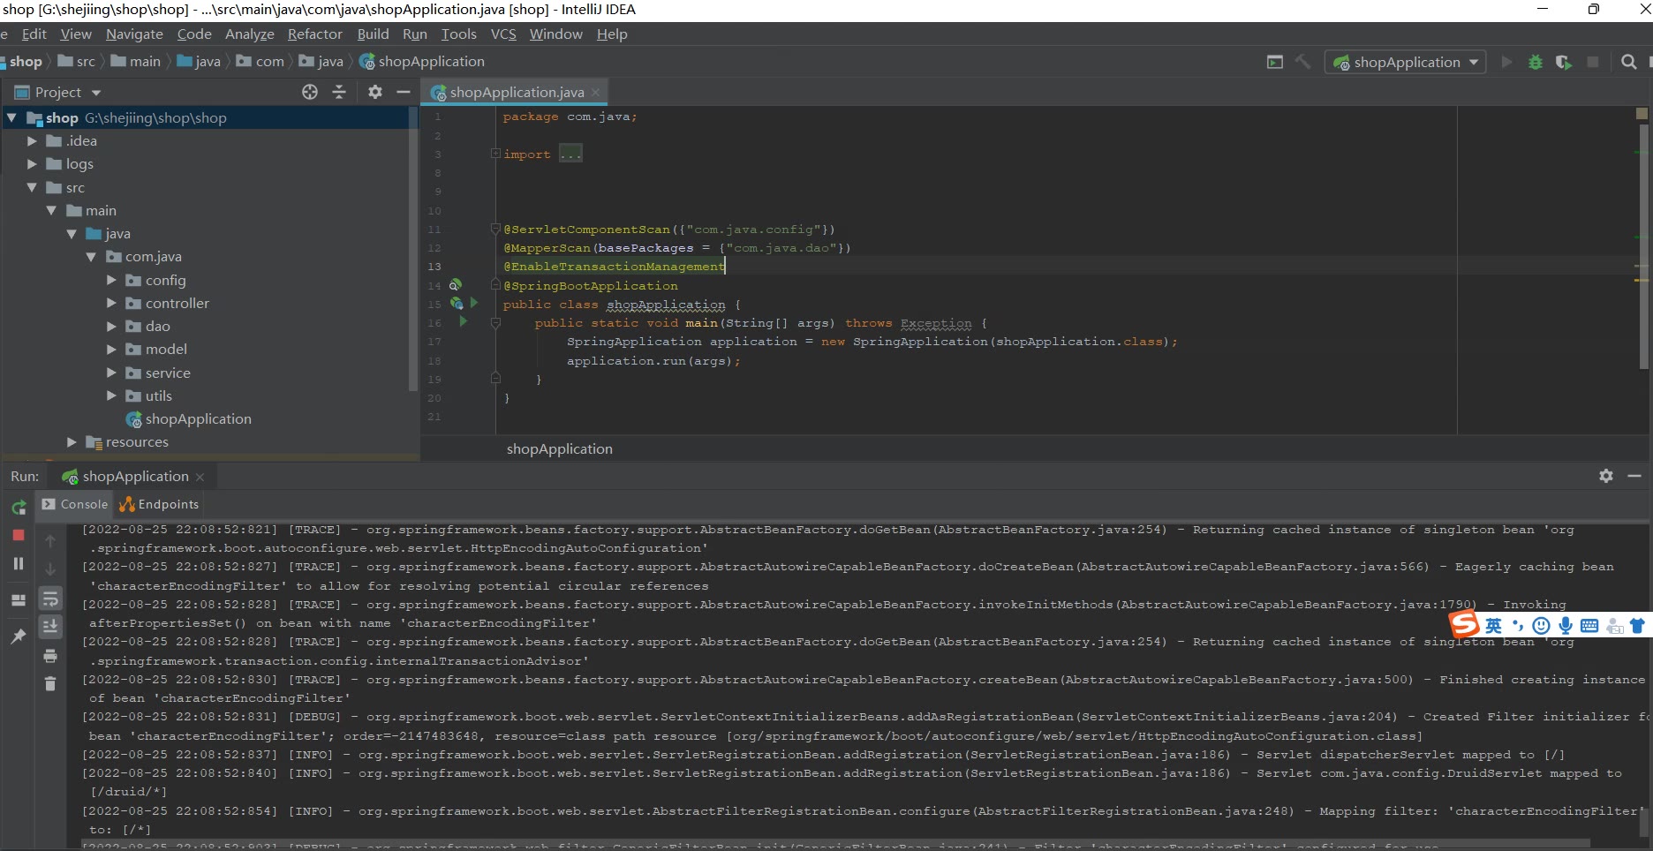Select shopApplication class in the project tree

point(198,418)
